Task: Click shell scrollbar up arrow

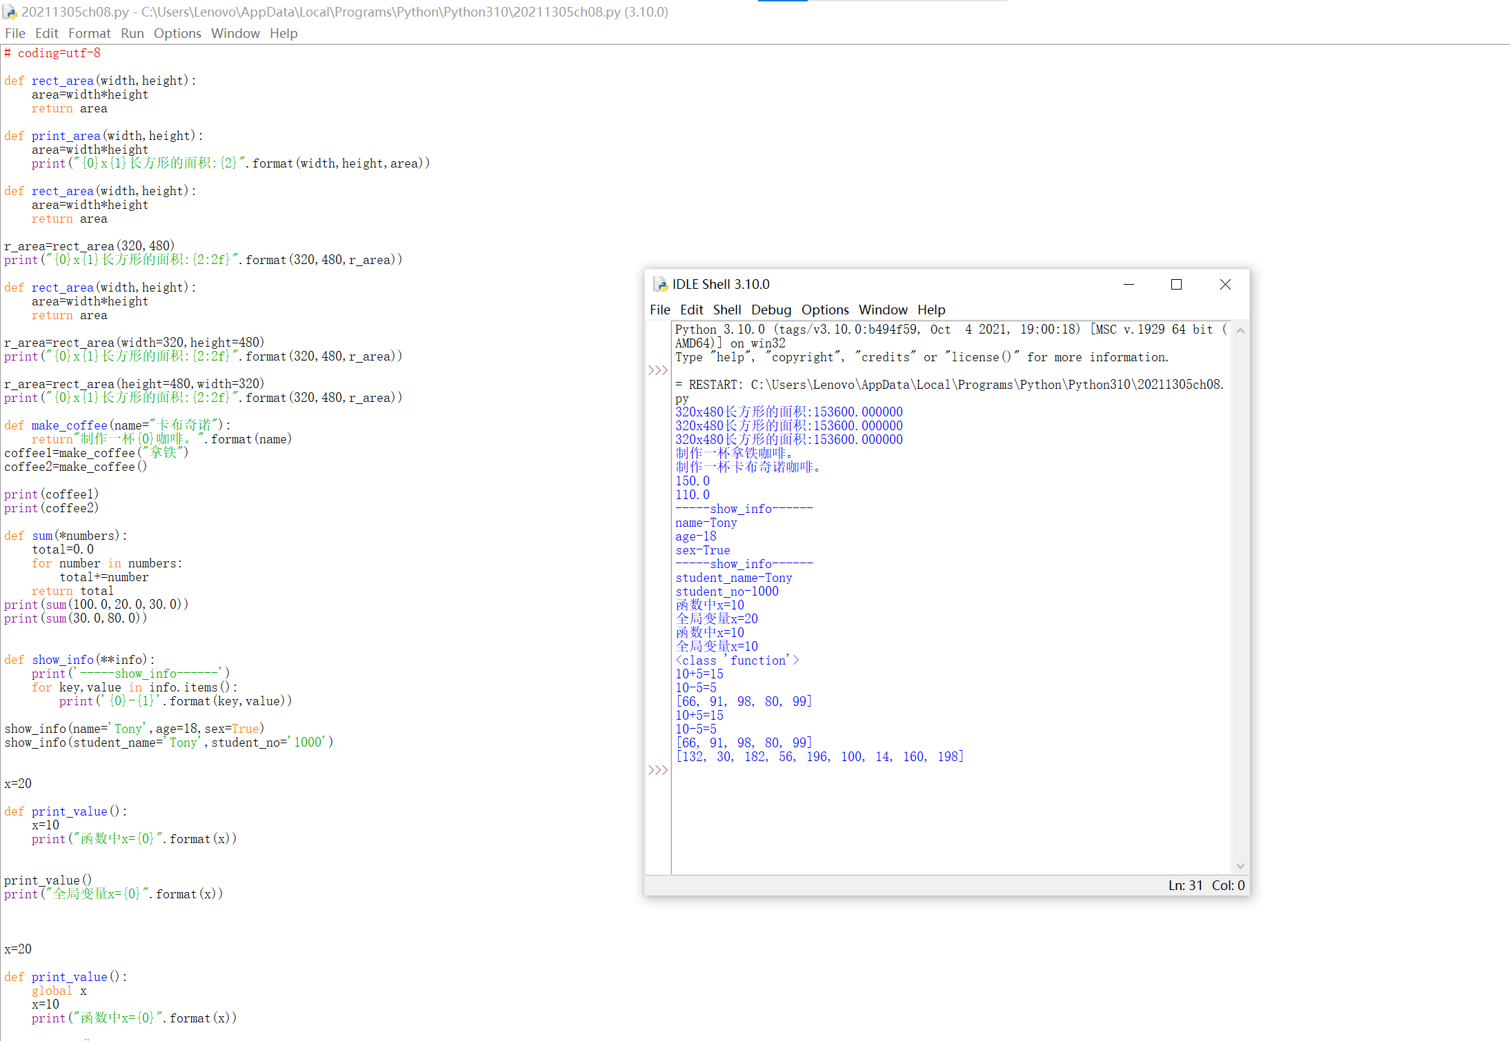Action: 1240,331
